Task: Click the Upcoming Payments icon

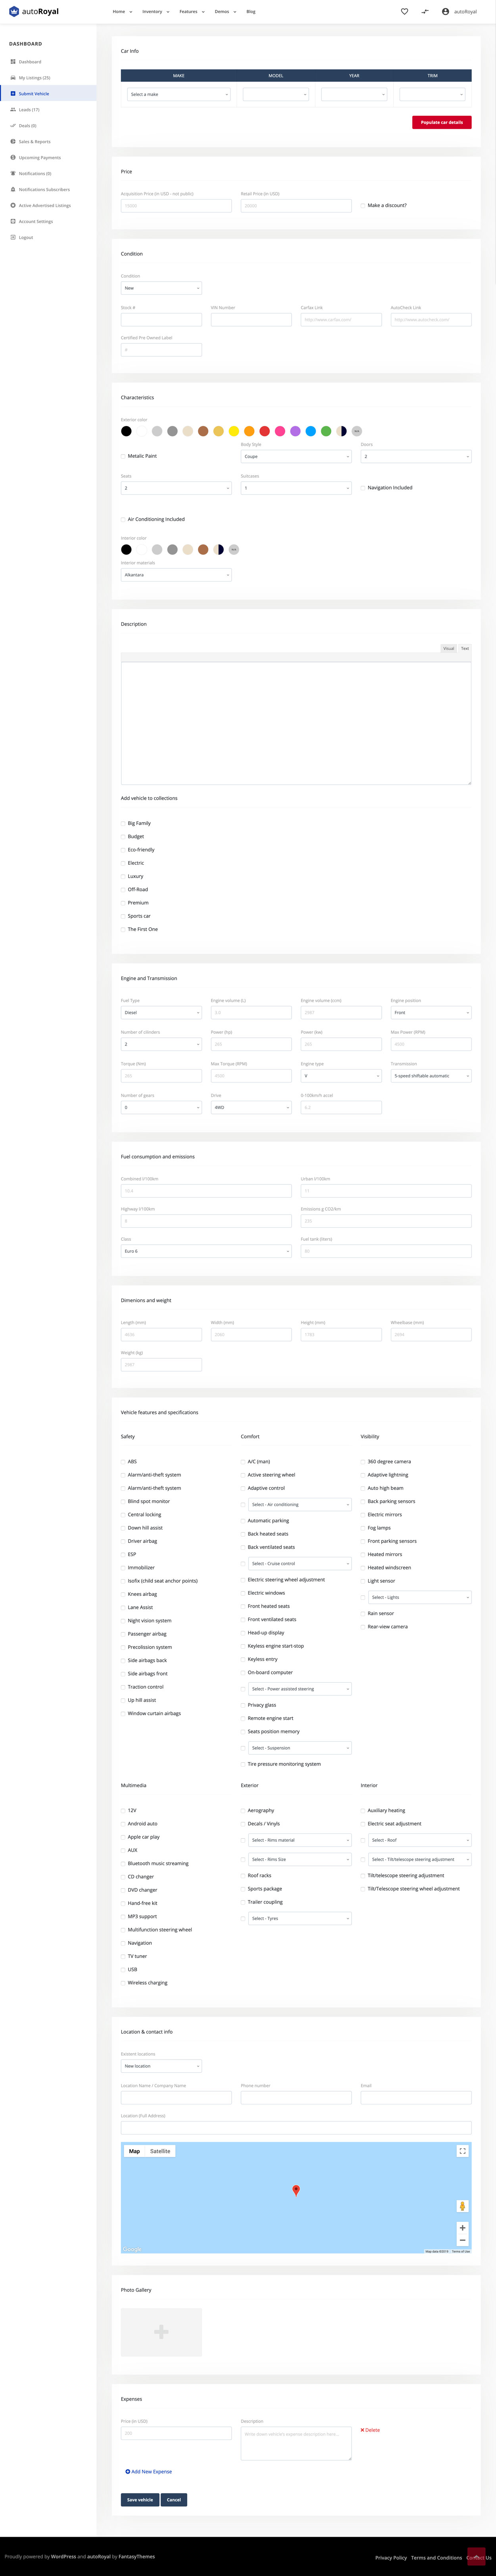Action: click(x=13, y=158)
